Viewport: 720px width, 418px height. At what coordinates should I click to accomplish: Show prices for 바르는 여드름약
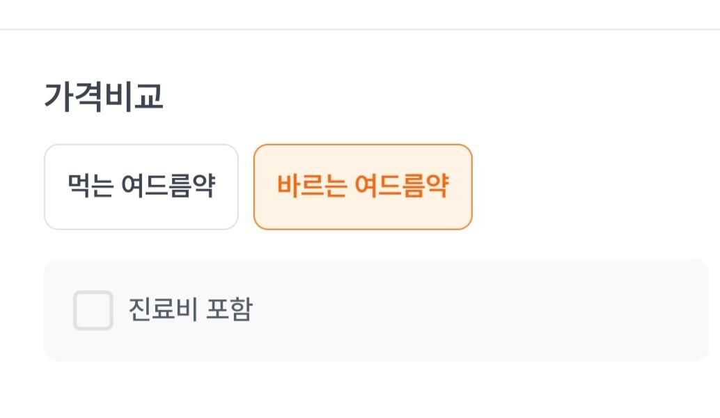(363, 187)
